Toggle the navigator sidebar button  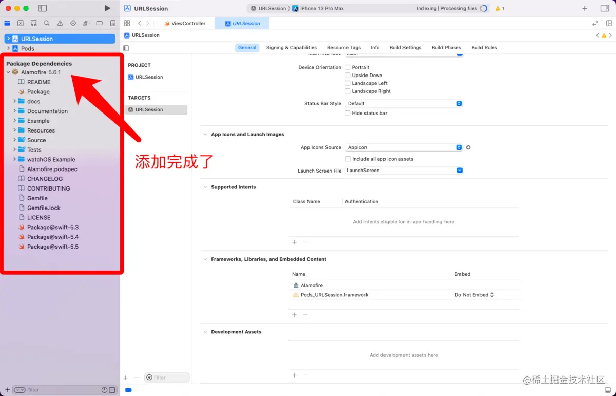43,8
